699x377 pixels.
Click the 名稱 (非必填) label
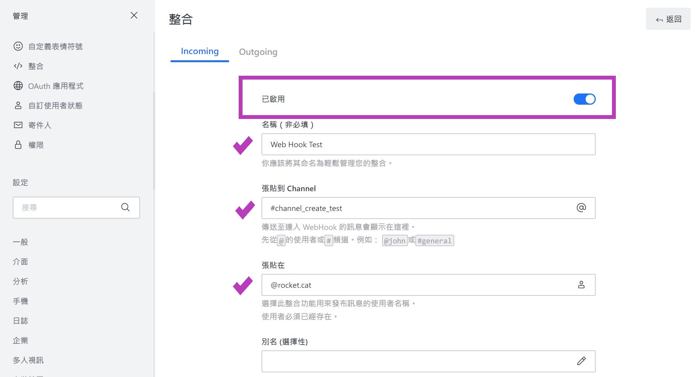click(288, 125)
